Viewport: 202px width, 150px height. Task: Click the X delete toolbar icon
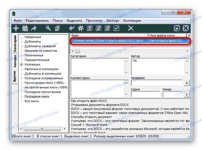[x=131, y=28]
